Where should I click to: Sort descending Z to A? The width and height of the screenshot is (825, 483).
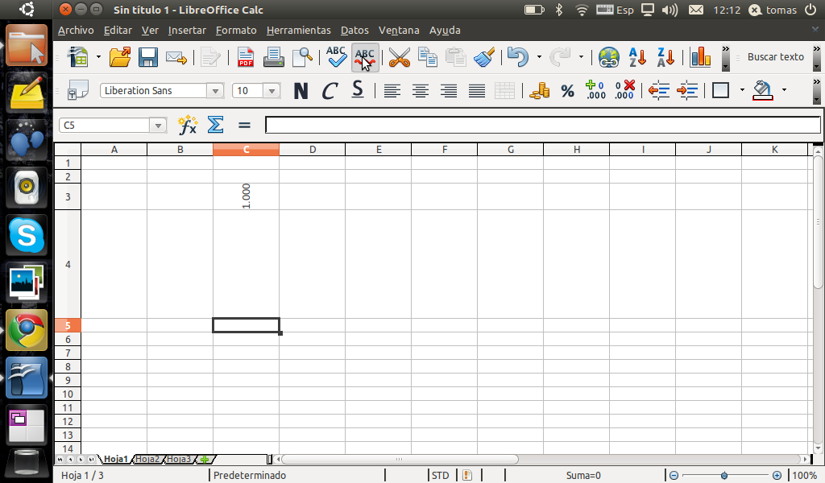point(665,57)
